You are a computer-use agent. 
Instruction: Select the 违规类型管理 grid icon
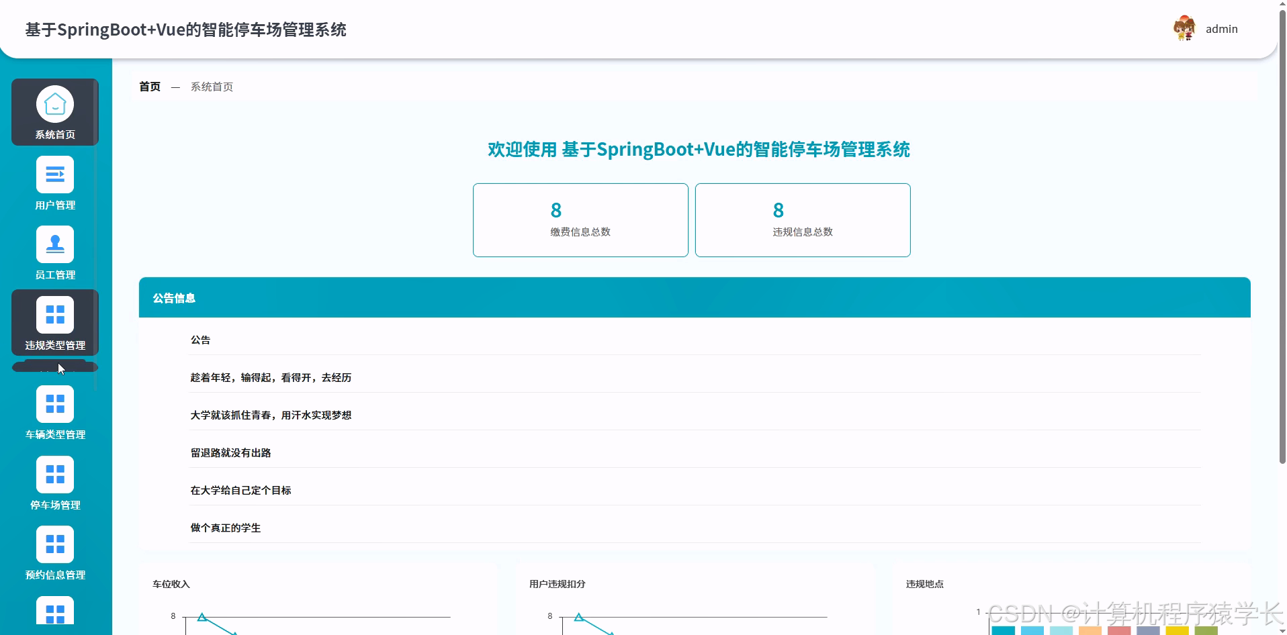(55, 315)
